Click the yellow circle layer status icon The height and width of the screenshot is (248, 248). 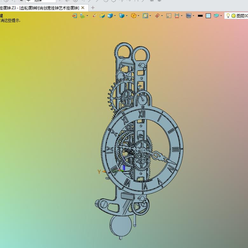click(x=233, y=16)
